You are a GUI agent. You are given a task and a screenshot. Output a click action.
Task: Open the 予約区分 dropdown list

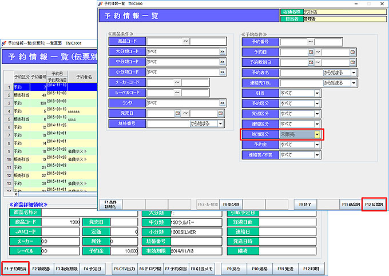click(x=317, y=103)
